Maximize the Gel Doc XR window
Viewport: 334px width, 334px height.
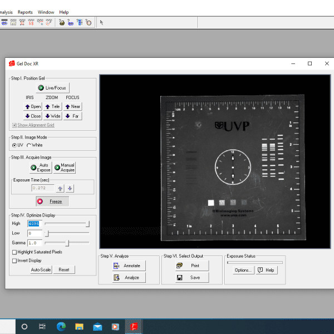tap(310, 63)
